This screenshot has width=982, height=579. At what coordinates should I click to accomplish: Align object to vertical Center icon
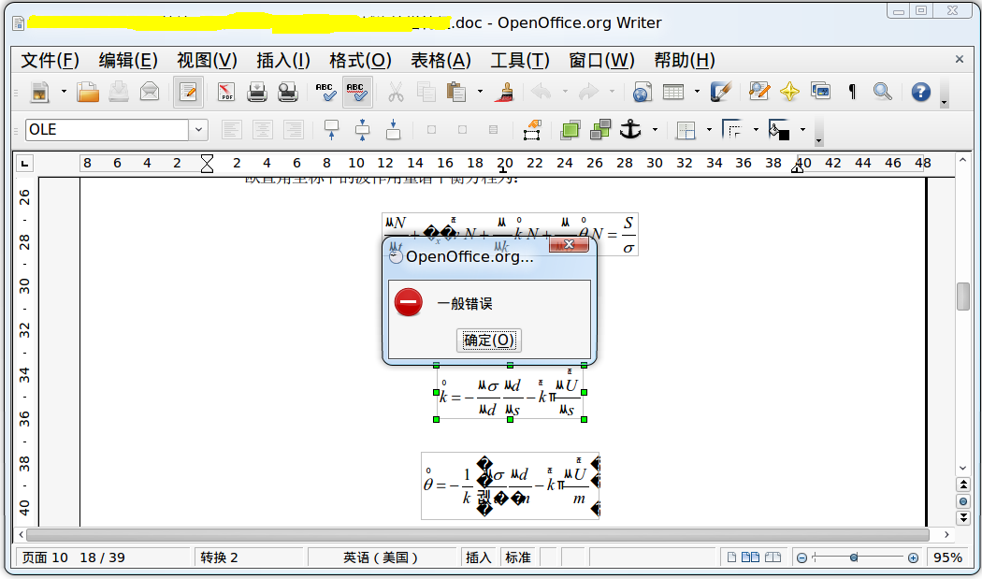coord(362,130)
